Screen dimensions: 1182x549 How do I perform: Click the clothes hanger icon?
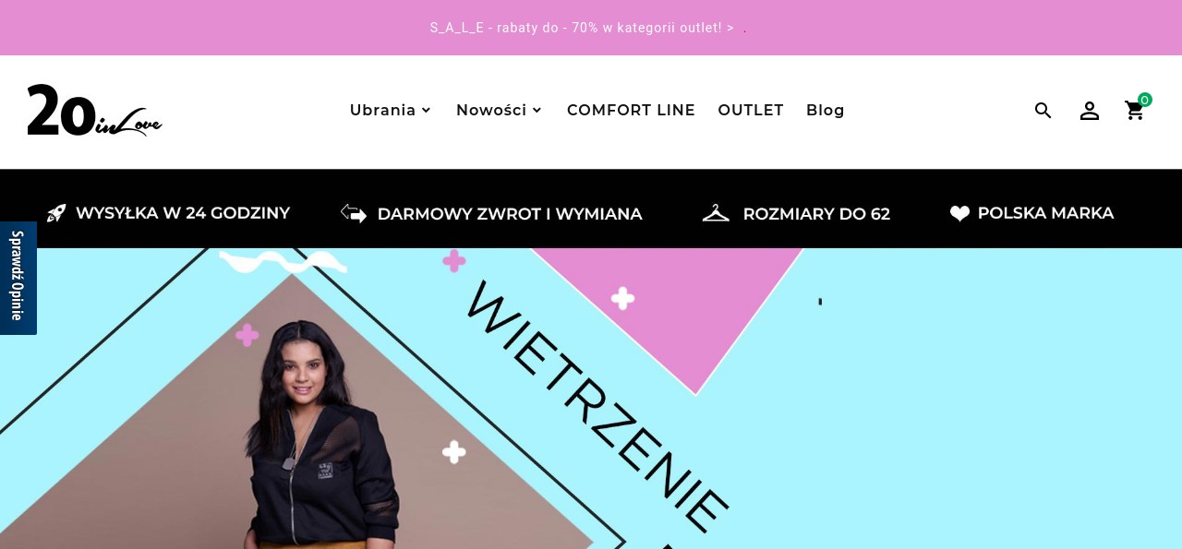[x=716, y=213]
